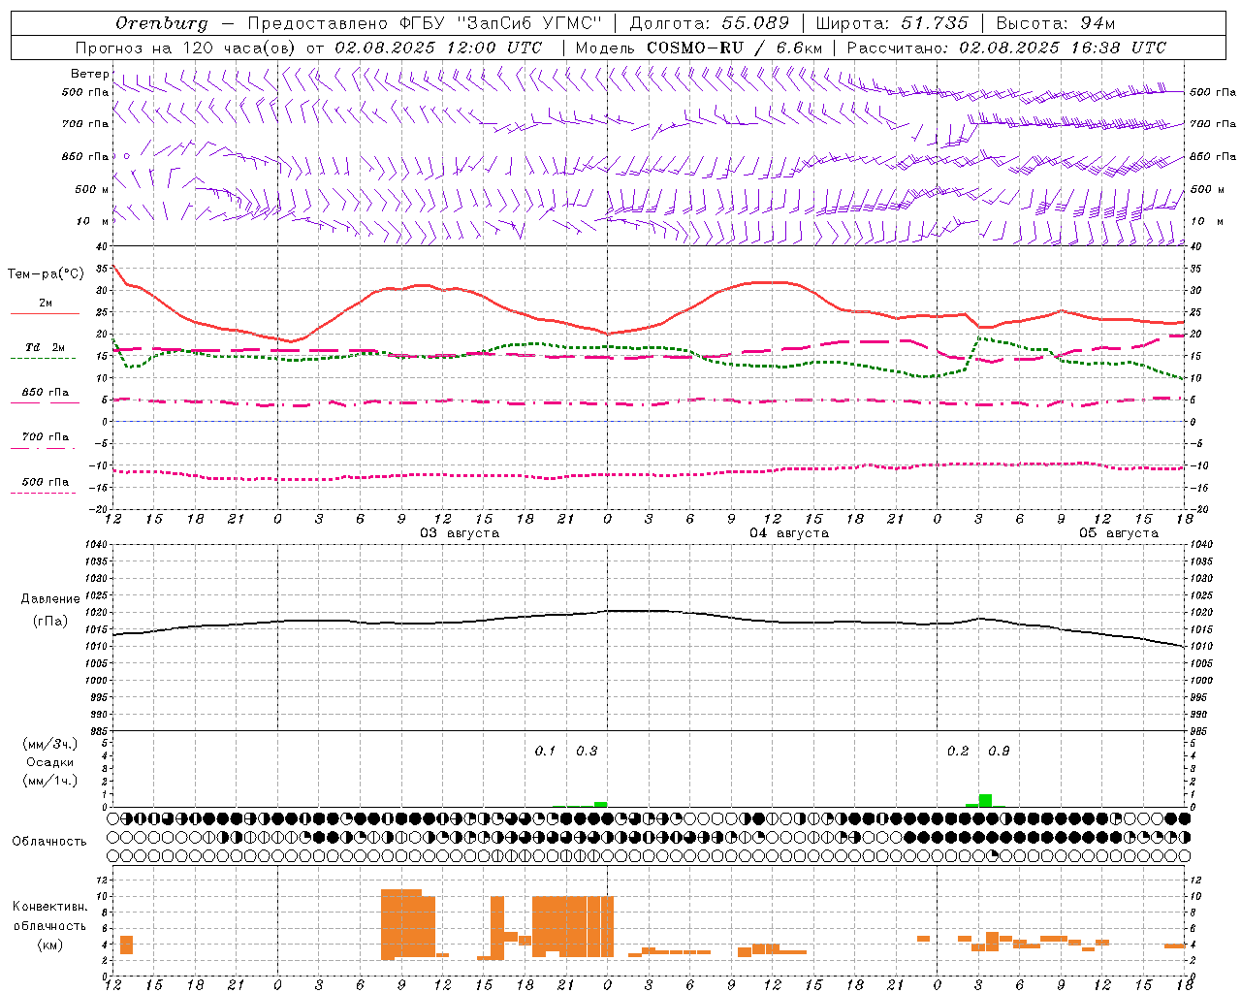Image resolution: width=1241 pixels, height=993 pixels.
Task: Click the "Осадки" precipitation label
Action: tap(50, 762)
